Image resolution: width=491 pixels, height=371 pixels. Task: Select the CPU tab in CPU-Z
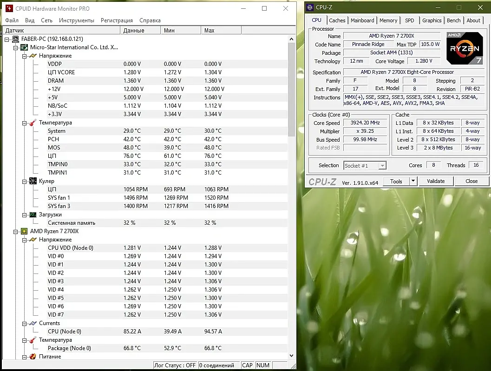(317, 20)
